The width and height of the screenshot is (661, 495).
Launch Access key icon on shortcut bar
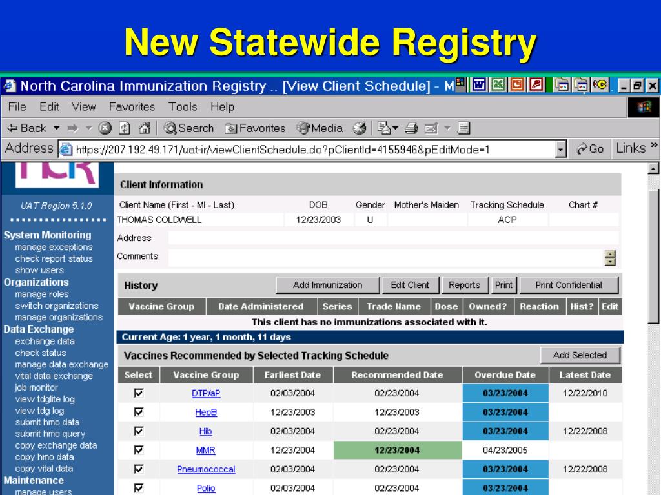pyautogui.click(x=536, y=85)
